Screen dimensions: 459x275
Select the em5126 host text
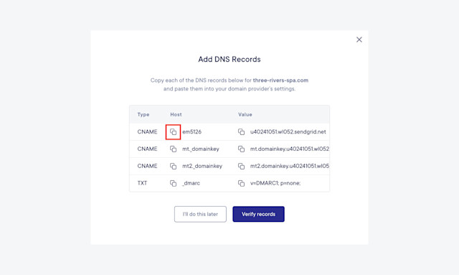191,131
